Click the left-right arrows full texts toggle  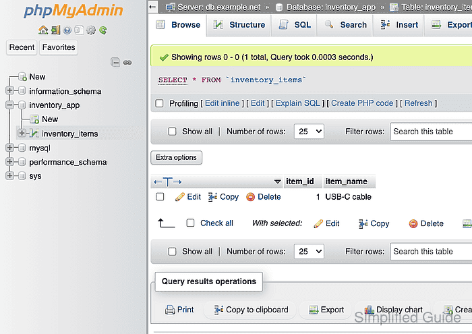168,182
